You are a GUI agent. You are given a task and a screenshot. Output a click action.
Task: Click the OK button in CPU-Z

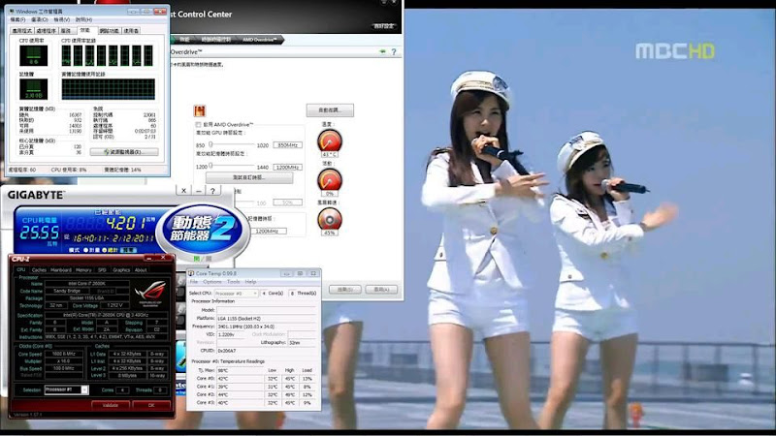151,405
